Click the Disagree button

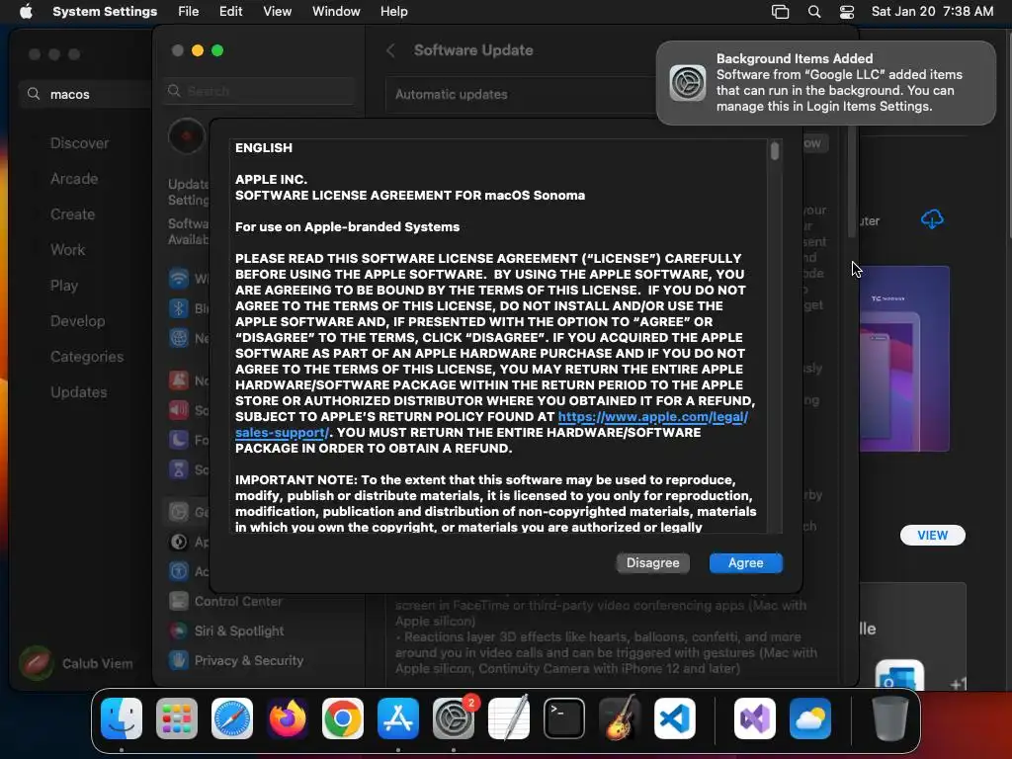[x=652, y=562]
